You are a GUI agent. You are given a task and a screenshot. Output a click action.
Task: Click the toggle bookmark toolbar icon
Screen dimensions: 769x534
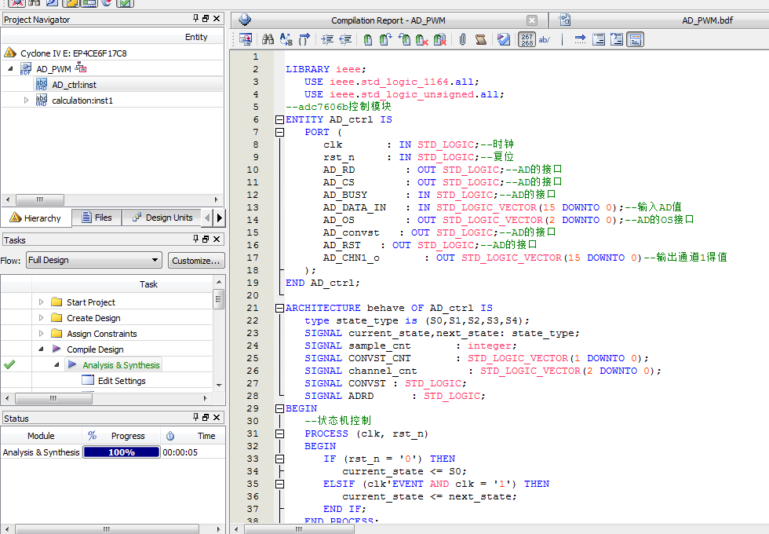click(x=367, y=39)
